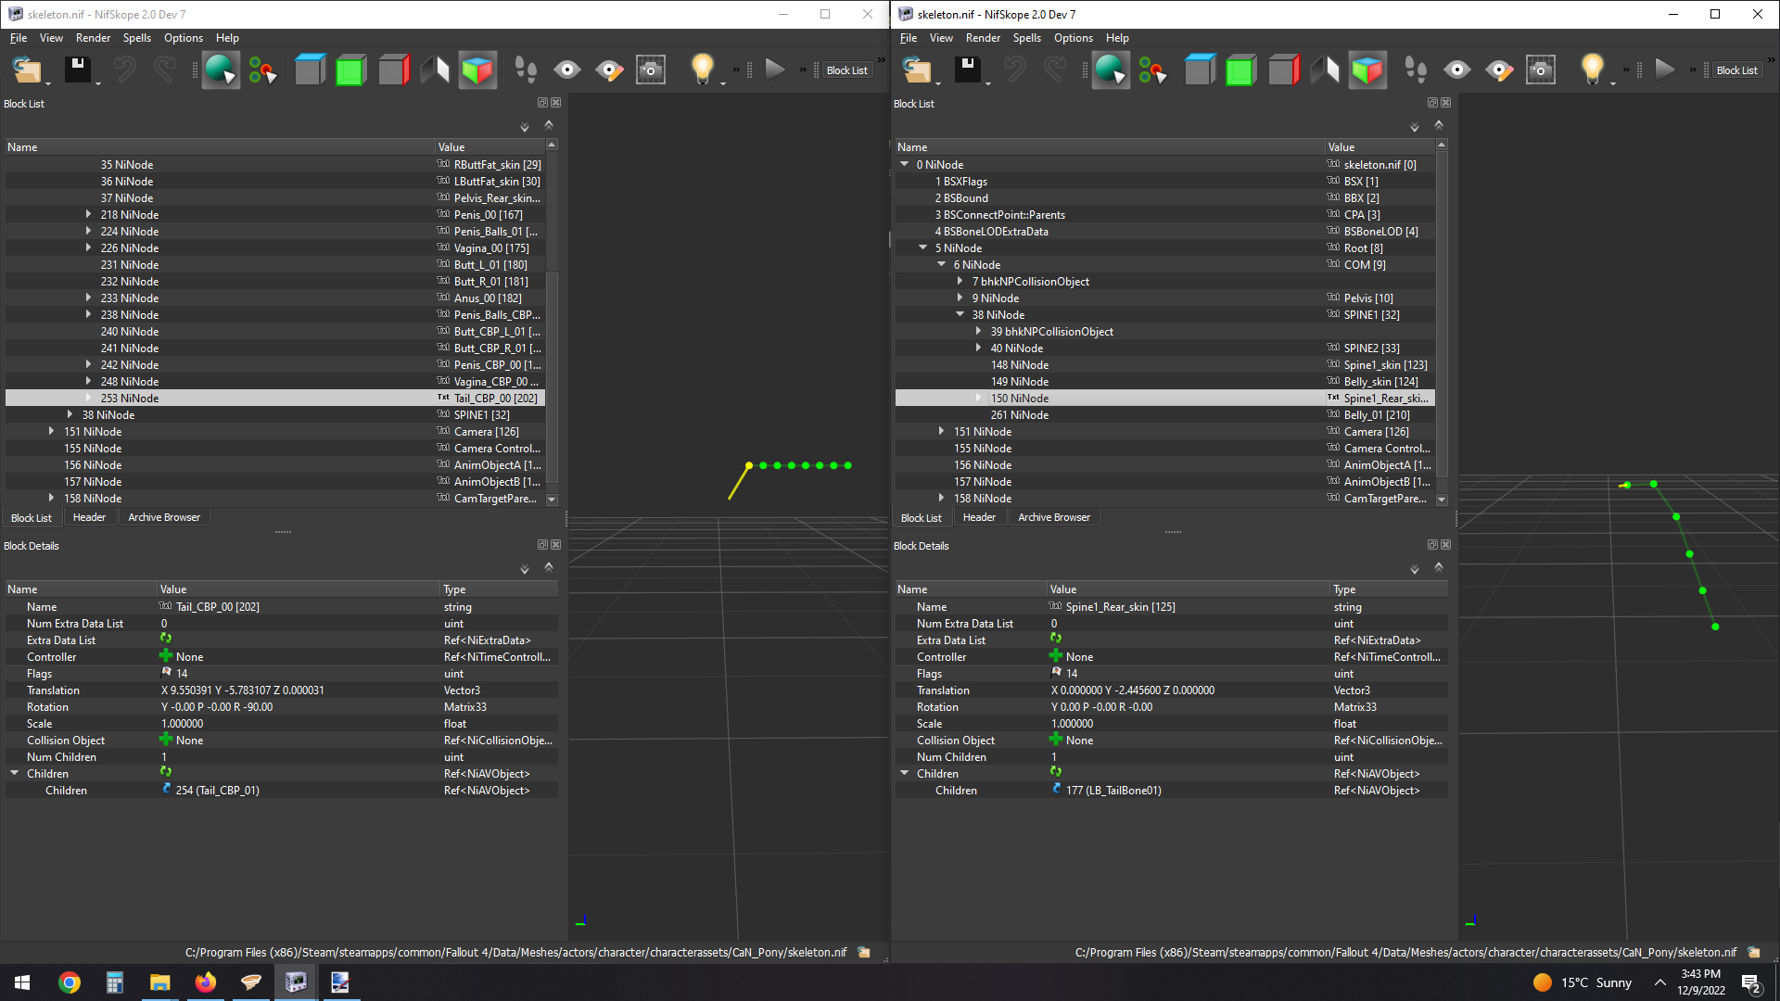Toggle the plain eye visibility icon in right window
The width and height of the screenshot is (1780, 1001).
pyautogui.click(x=1457, y=70)
